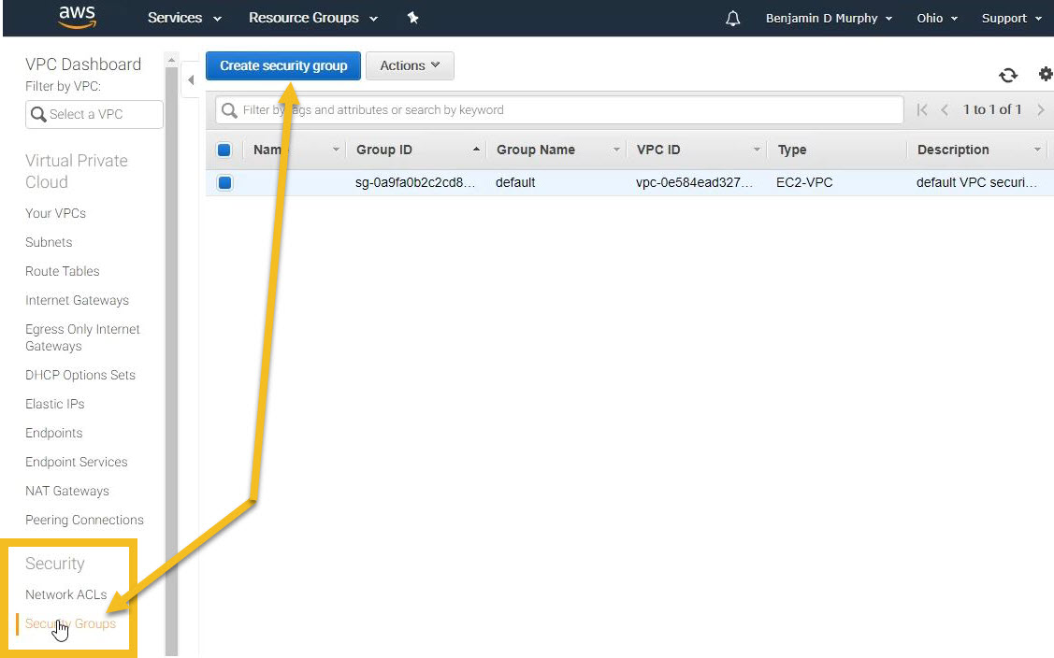Select the 'default VPC securi...' description cell
Screen dimensions: 1054x658
(x=976, y=182)
